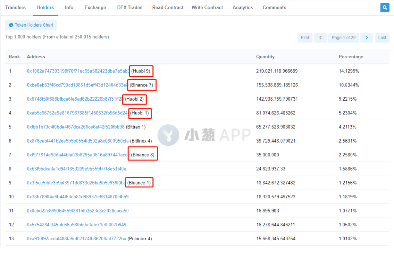
Task: Click the Percentage column header
Action: pyautogui.click(x=351, y=57)
